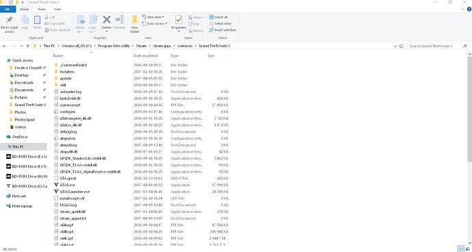Select Desktop in the sidebar

click(22, 75)
